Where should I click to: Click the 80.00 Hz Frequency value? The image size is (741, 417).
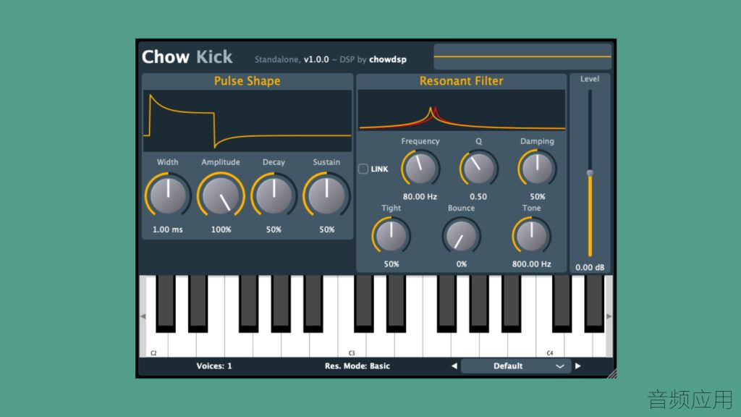click(420, 197)
